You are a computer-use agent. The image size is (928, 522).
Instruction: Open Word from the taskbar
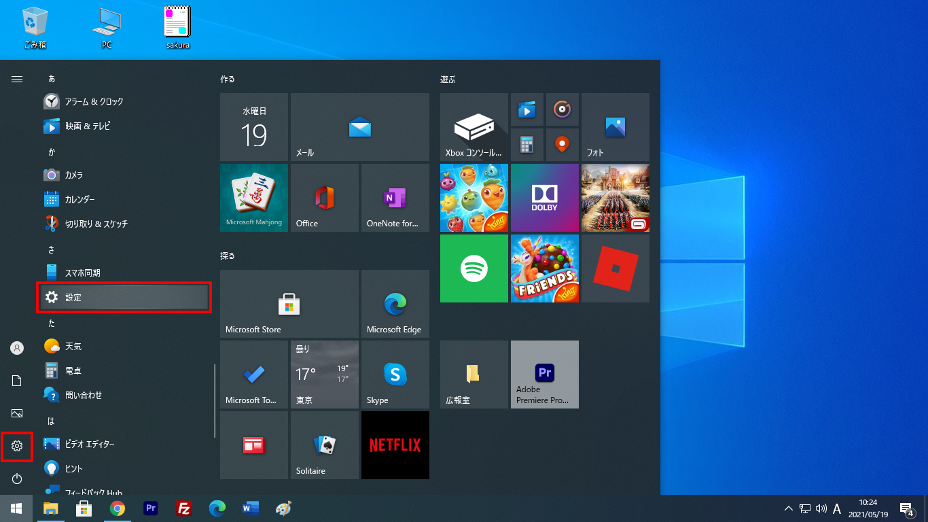click(251, 508)
